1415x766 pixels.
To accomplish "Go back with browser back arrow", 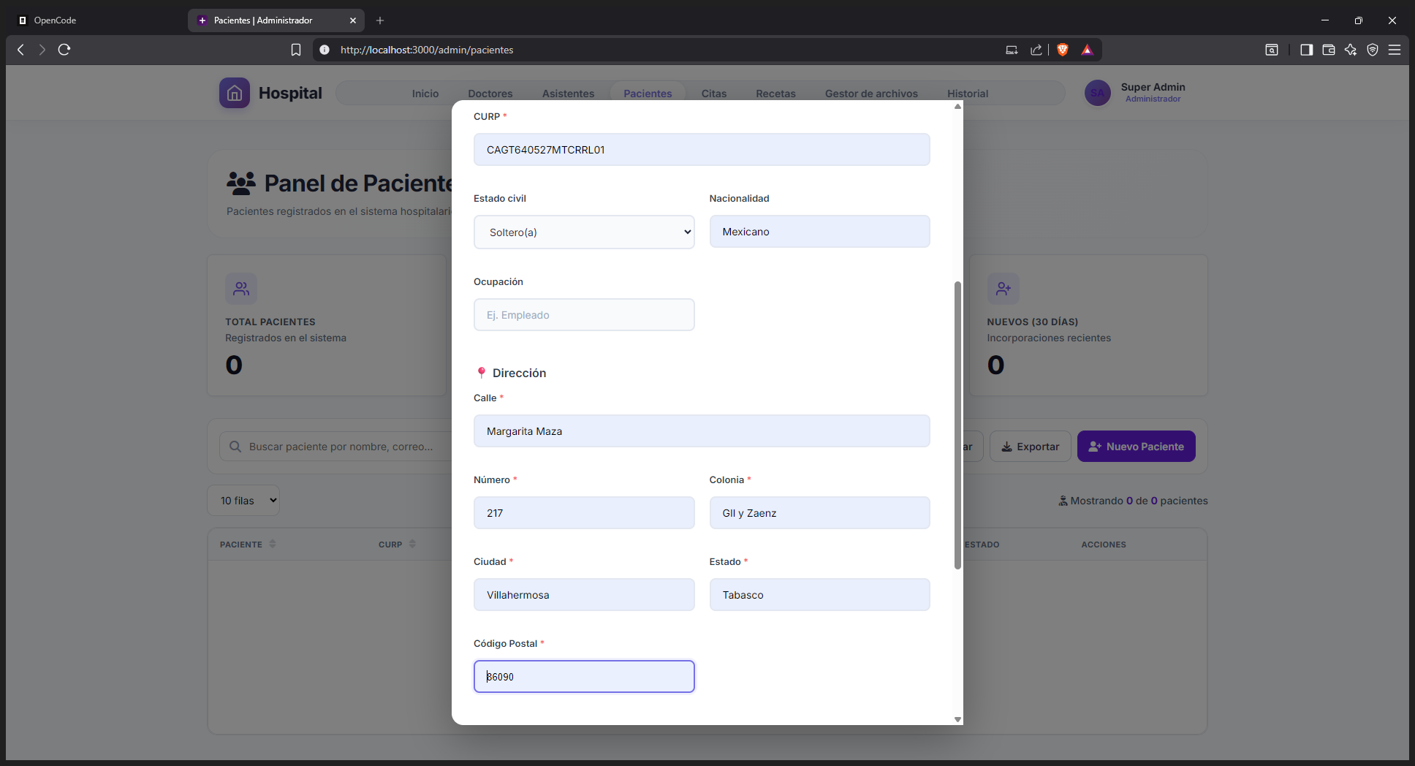I will pyautogui.click(x=20, y=50).
